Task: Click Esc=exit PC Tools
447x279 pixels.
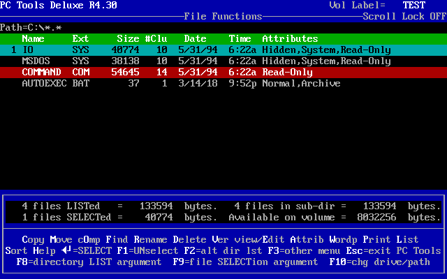Action: tap(394, 251)
